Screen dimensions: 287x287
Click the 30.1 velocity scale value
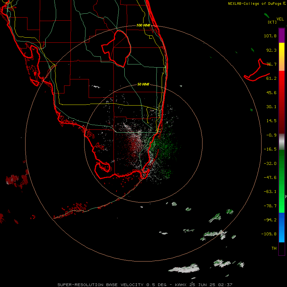pos(271,107)
